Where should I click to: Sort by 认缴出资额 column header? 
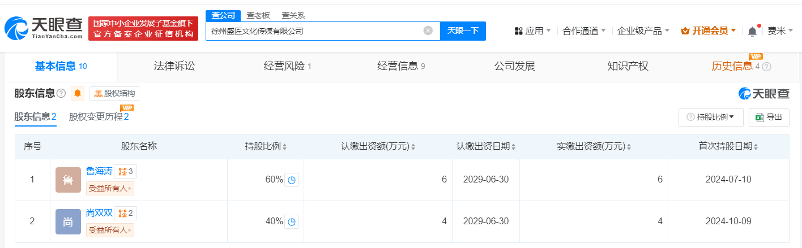378,146
